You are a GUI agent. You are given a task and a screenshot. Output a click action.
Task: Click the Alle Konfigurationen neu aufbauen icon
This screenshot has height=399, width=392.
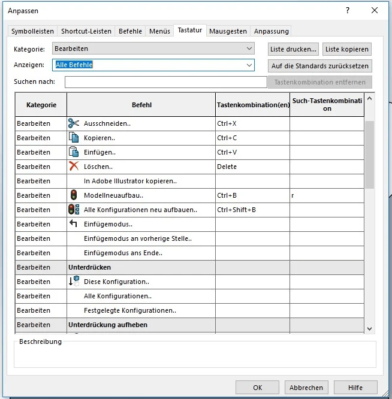click(74, 210)
